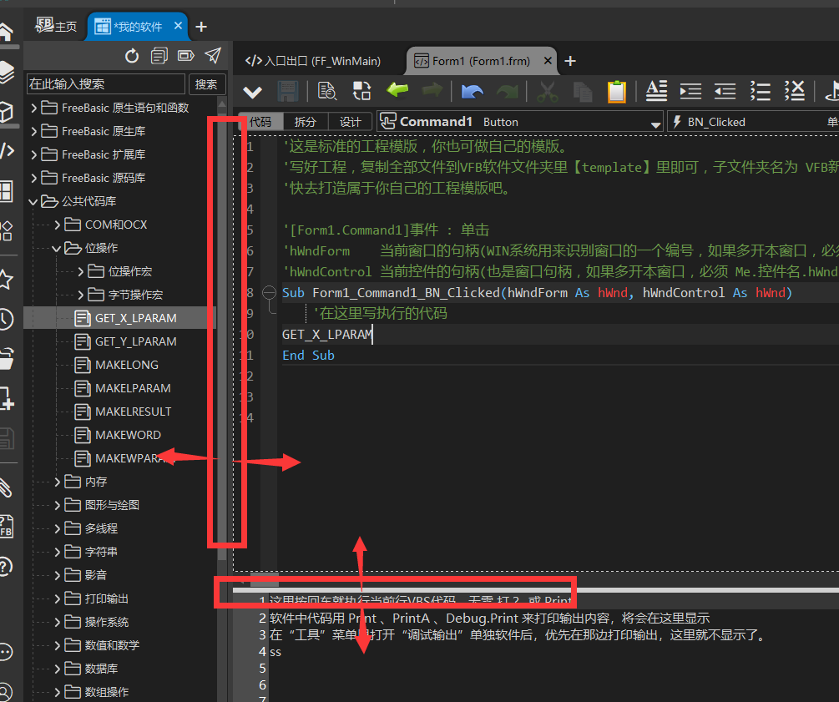Switch to the 拆分 split view
The image size is (839, 702).
point(306,122)
